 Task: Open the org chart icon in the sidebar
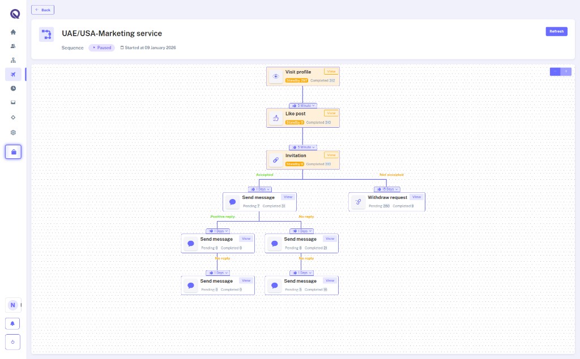point(12,60)
